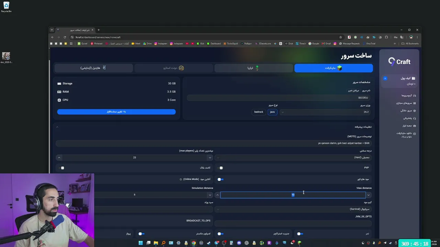Open Discord from the taskbar
Screen dimensions: 440x247
coord(239,243)
